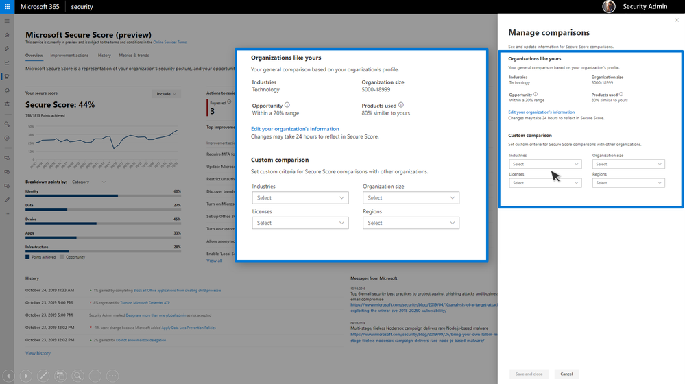Click the Save and close button
This screenshot has height=384, width=685.
(529, 374)
